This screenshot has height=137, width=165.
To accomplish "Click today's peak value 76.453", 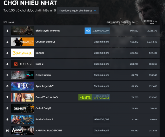I will coord(154,108).
